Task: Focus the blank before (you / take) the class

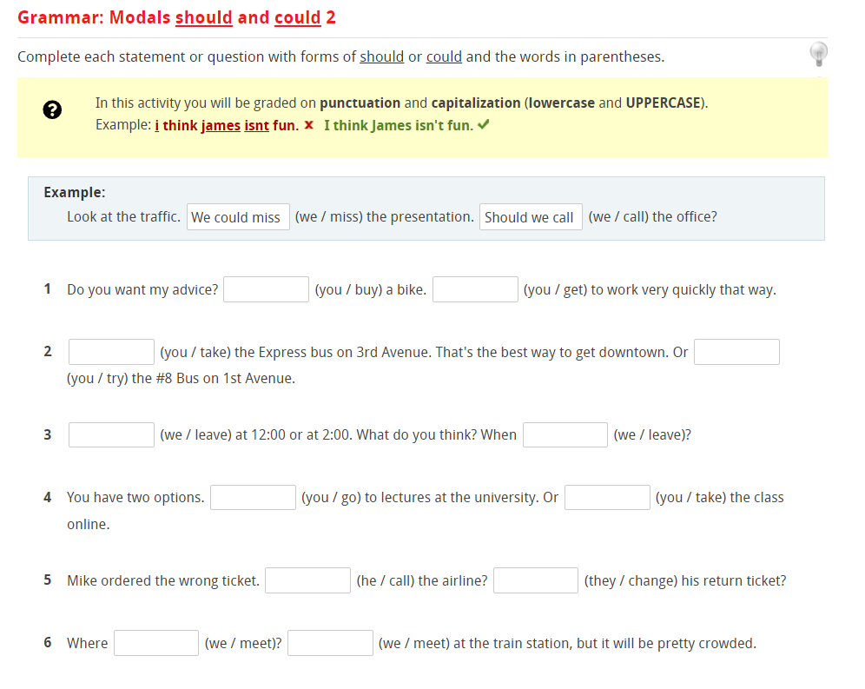Action: coord(607,497)
